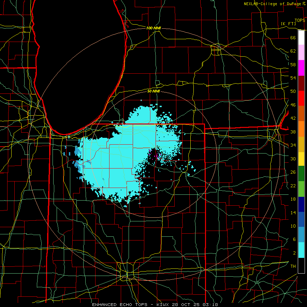Click the legend value 54
Viewport: 307px width, 307px height.
click(293, 78)
